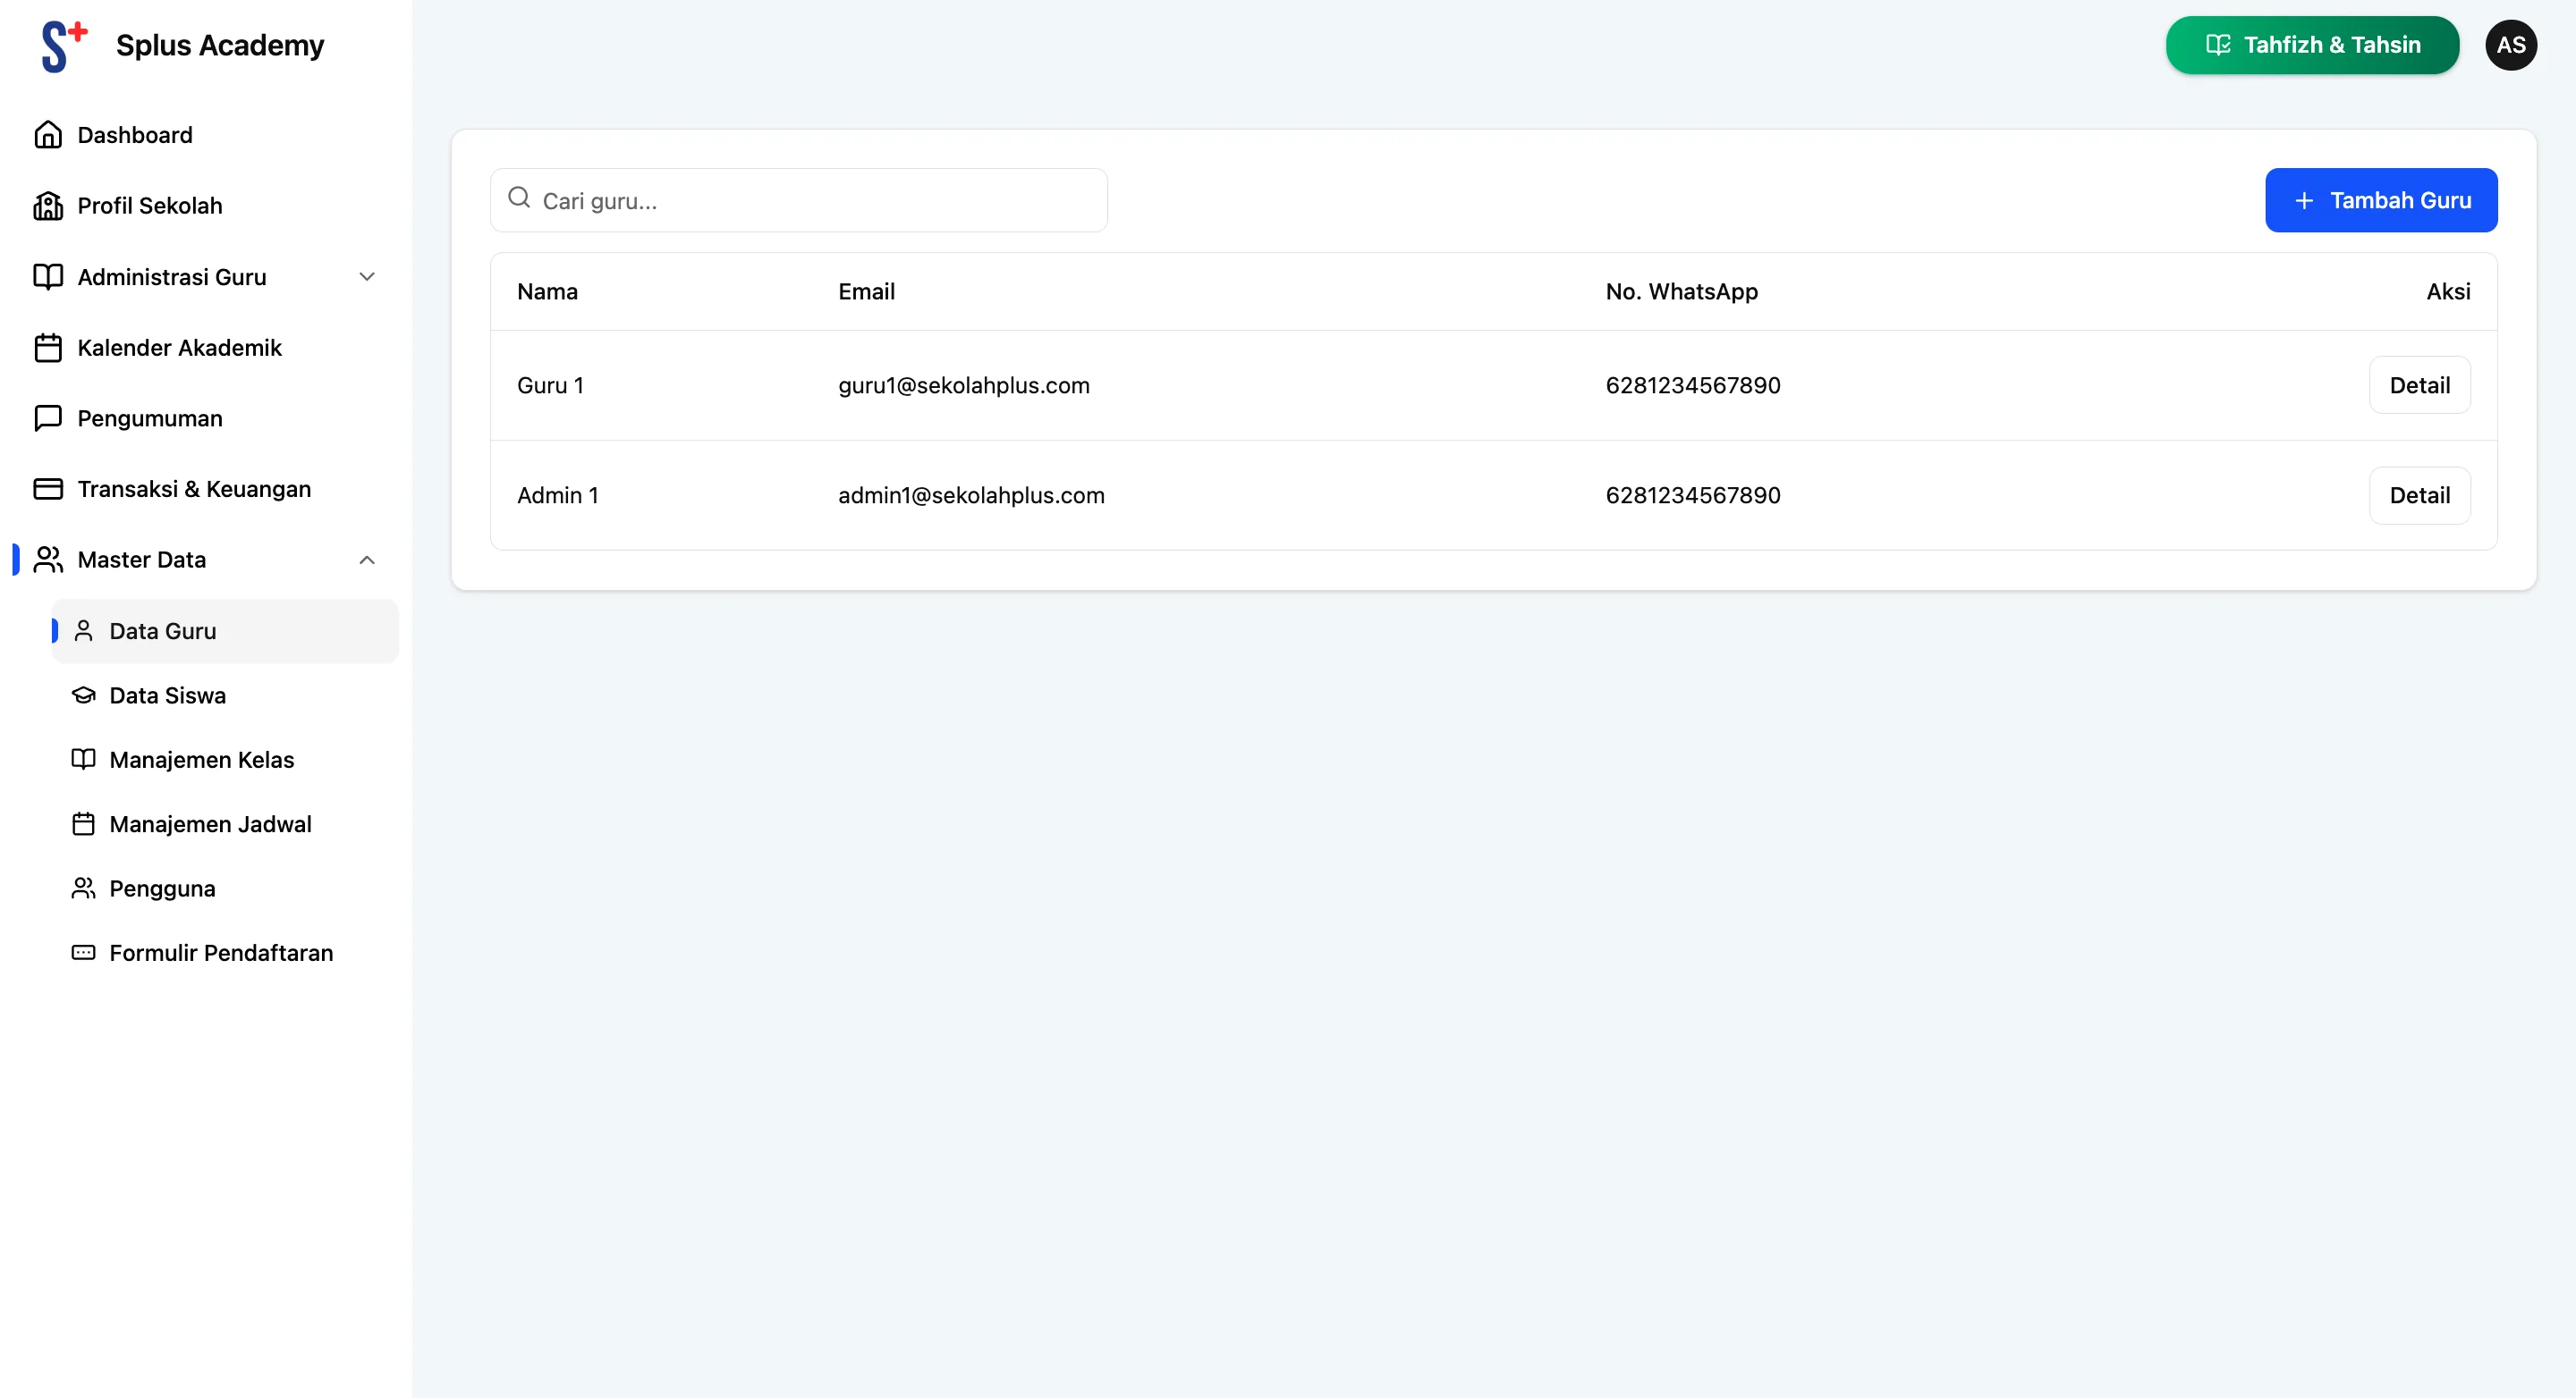Click the Dashboard home icon
The image size is (2576, 1398).
click(49, 134)
